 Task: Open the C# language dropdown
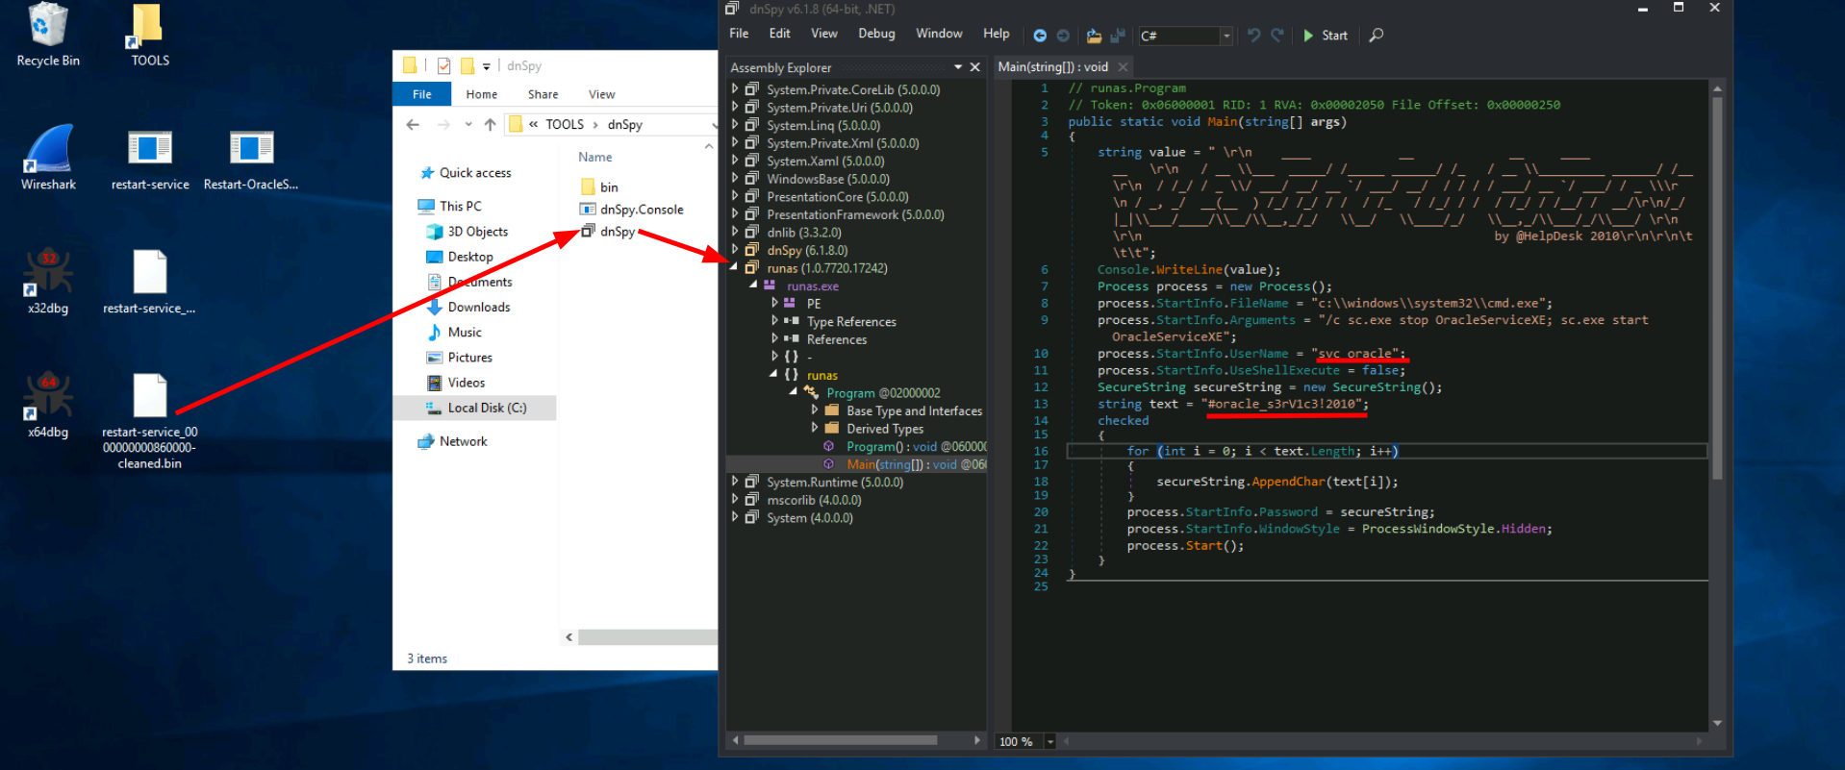click(1226, 36)
